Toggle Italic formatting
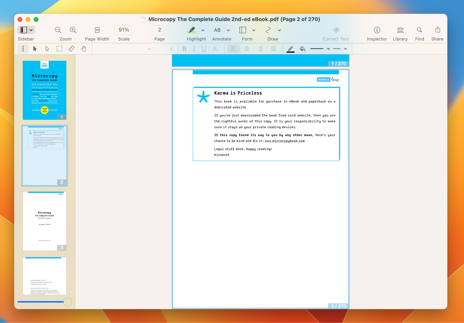Screen dimensions: 464x323 tap(194, 49)
